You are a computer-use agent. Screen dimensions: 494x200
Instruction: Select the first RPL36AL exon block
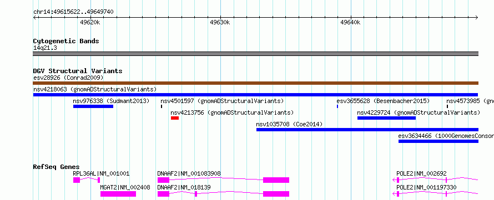click(x=77, y=180)
